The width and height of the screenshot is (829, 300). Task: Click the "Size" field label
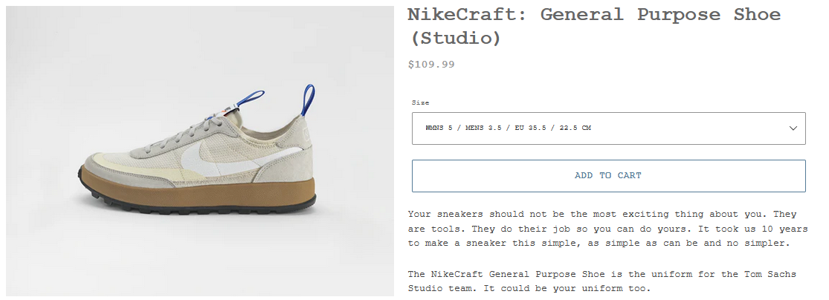(x=420, y=102)
